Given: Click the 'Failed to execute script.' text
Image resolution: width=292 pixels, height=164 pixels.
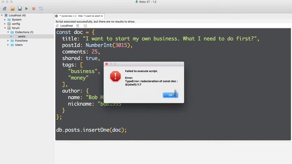Looking at the screenshot, I should pos(141,71).
